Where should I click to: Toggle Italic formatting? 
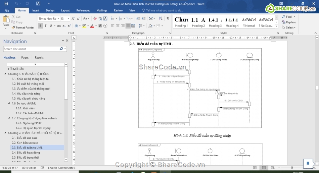pos(46,26)
